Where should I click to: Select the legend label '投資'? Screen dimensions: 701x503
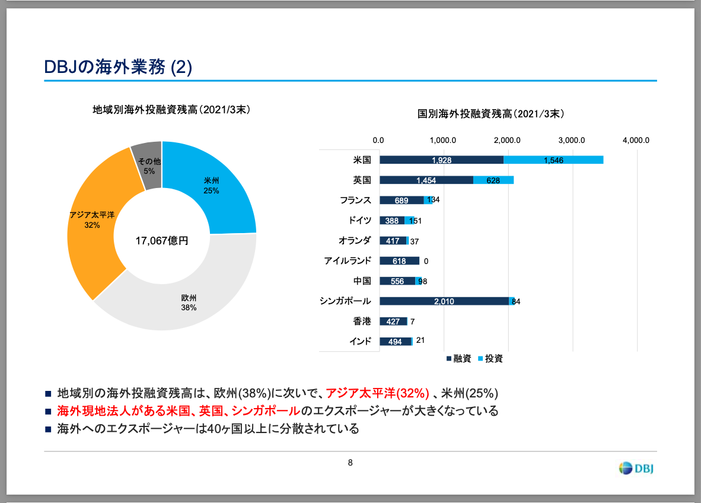(494, 359)
